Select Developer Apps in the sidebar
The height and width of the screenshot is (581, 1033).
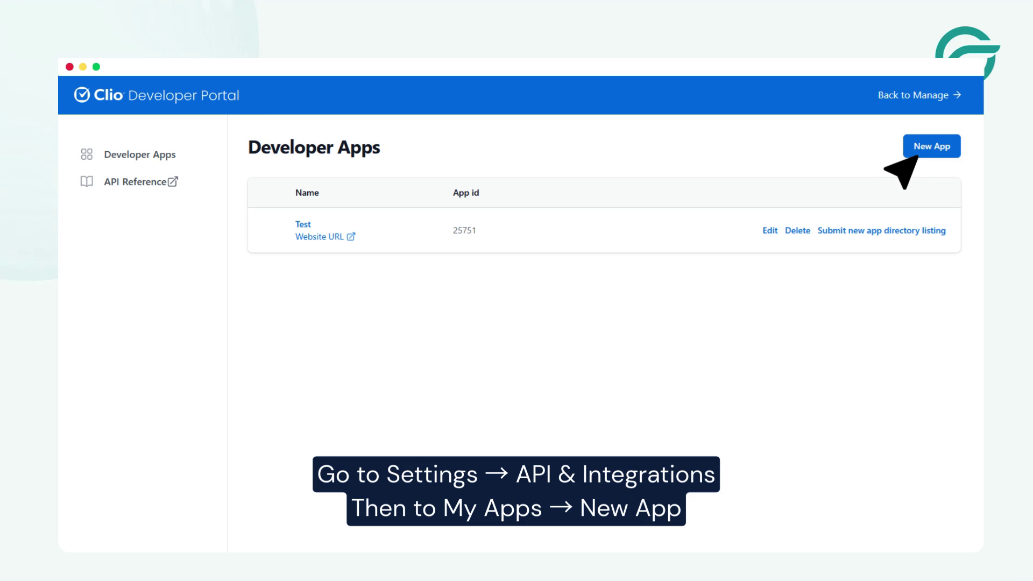tap(140, 154)
